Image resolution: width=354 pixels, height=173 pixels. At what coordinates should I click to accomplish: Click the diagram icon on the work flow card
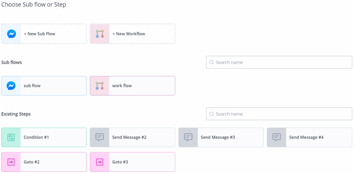point(100,86)
